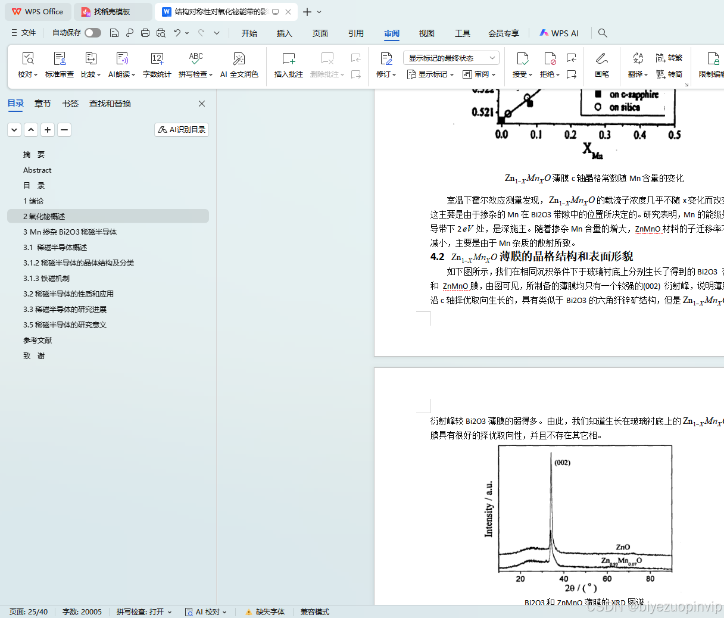Toggle the 自动保存 auto-save switch

[93, 33]
